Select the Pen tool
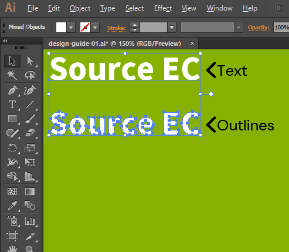Image resolution: width=289 pixels, height=252 pixels. pyautogui.click(x=12, y=90)
